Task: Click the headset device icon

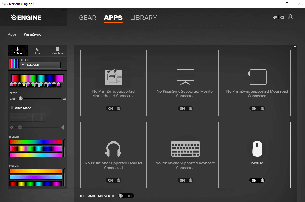Action: (x=113, y=149)
